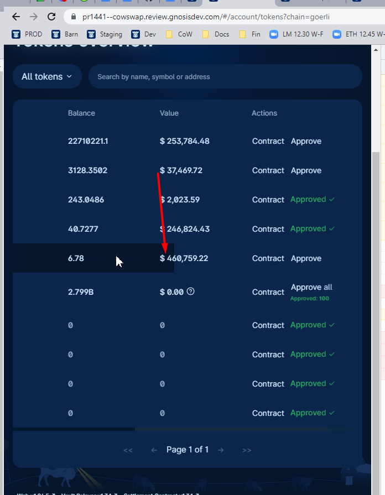Open the Staging bookmark
The height and width of the screenshot is (495, 385).
(x=105, y=34)
